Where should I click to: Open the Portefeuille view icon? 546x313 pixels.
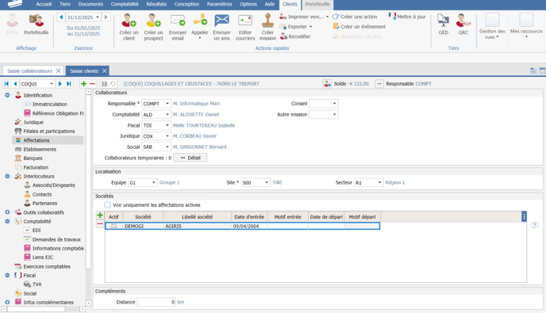point(37,21)
